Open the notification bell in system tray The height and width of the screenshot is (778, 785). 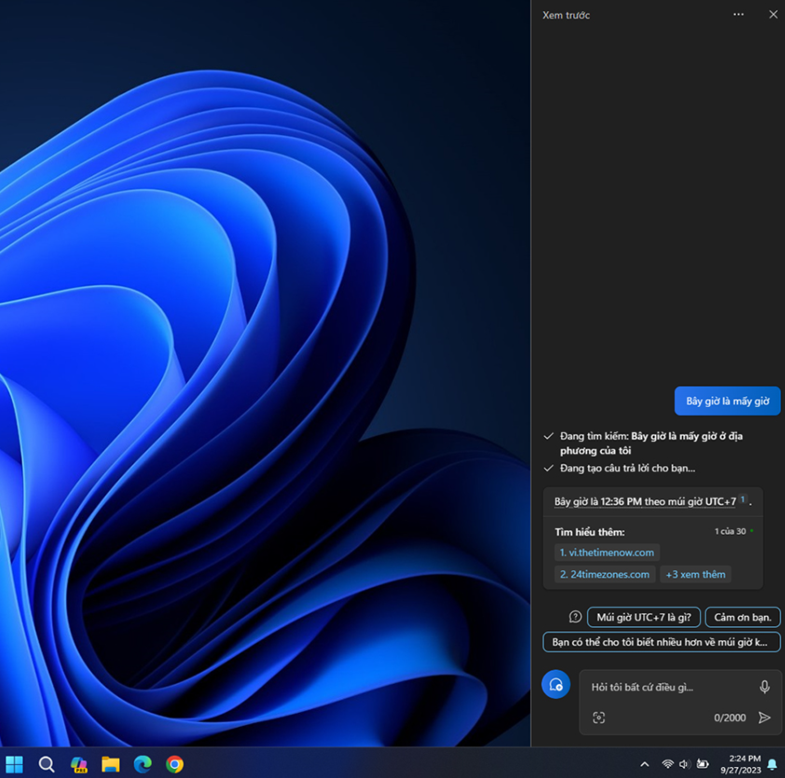pos(772,764)
